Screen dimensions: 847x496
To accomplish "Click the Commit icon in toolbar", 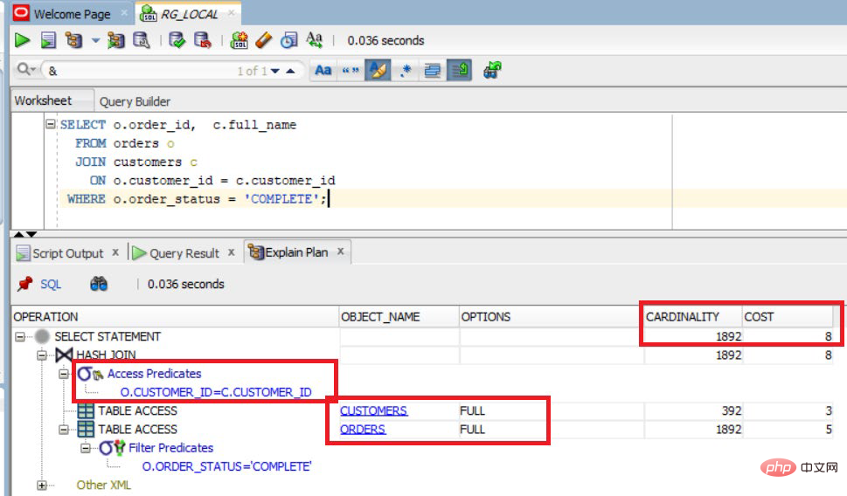I will pos(177,40).
